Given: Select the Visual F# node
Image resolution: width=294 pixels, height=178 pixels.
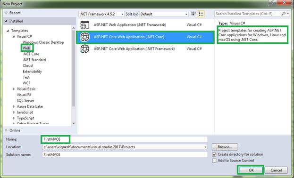Looking at the screenshot, I should (x=24, y=95).
